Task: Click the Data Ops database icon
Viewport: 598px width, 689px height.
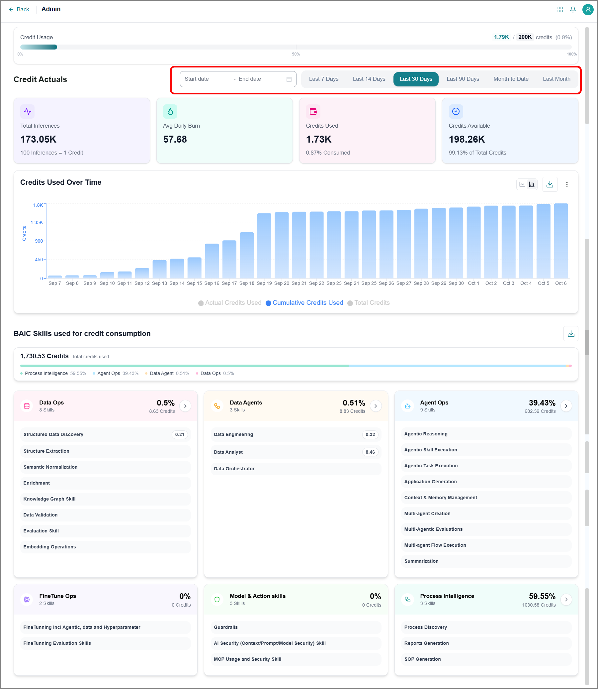Action: 27,406
